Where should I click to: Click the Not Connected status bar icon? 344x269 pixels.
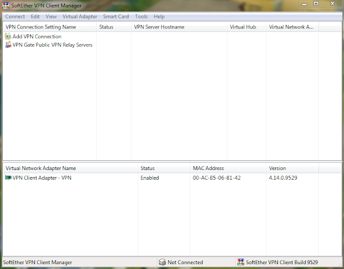pyautogui.click(x=162, y=262)
